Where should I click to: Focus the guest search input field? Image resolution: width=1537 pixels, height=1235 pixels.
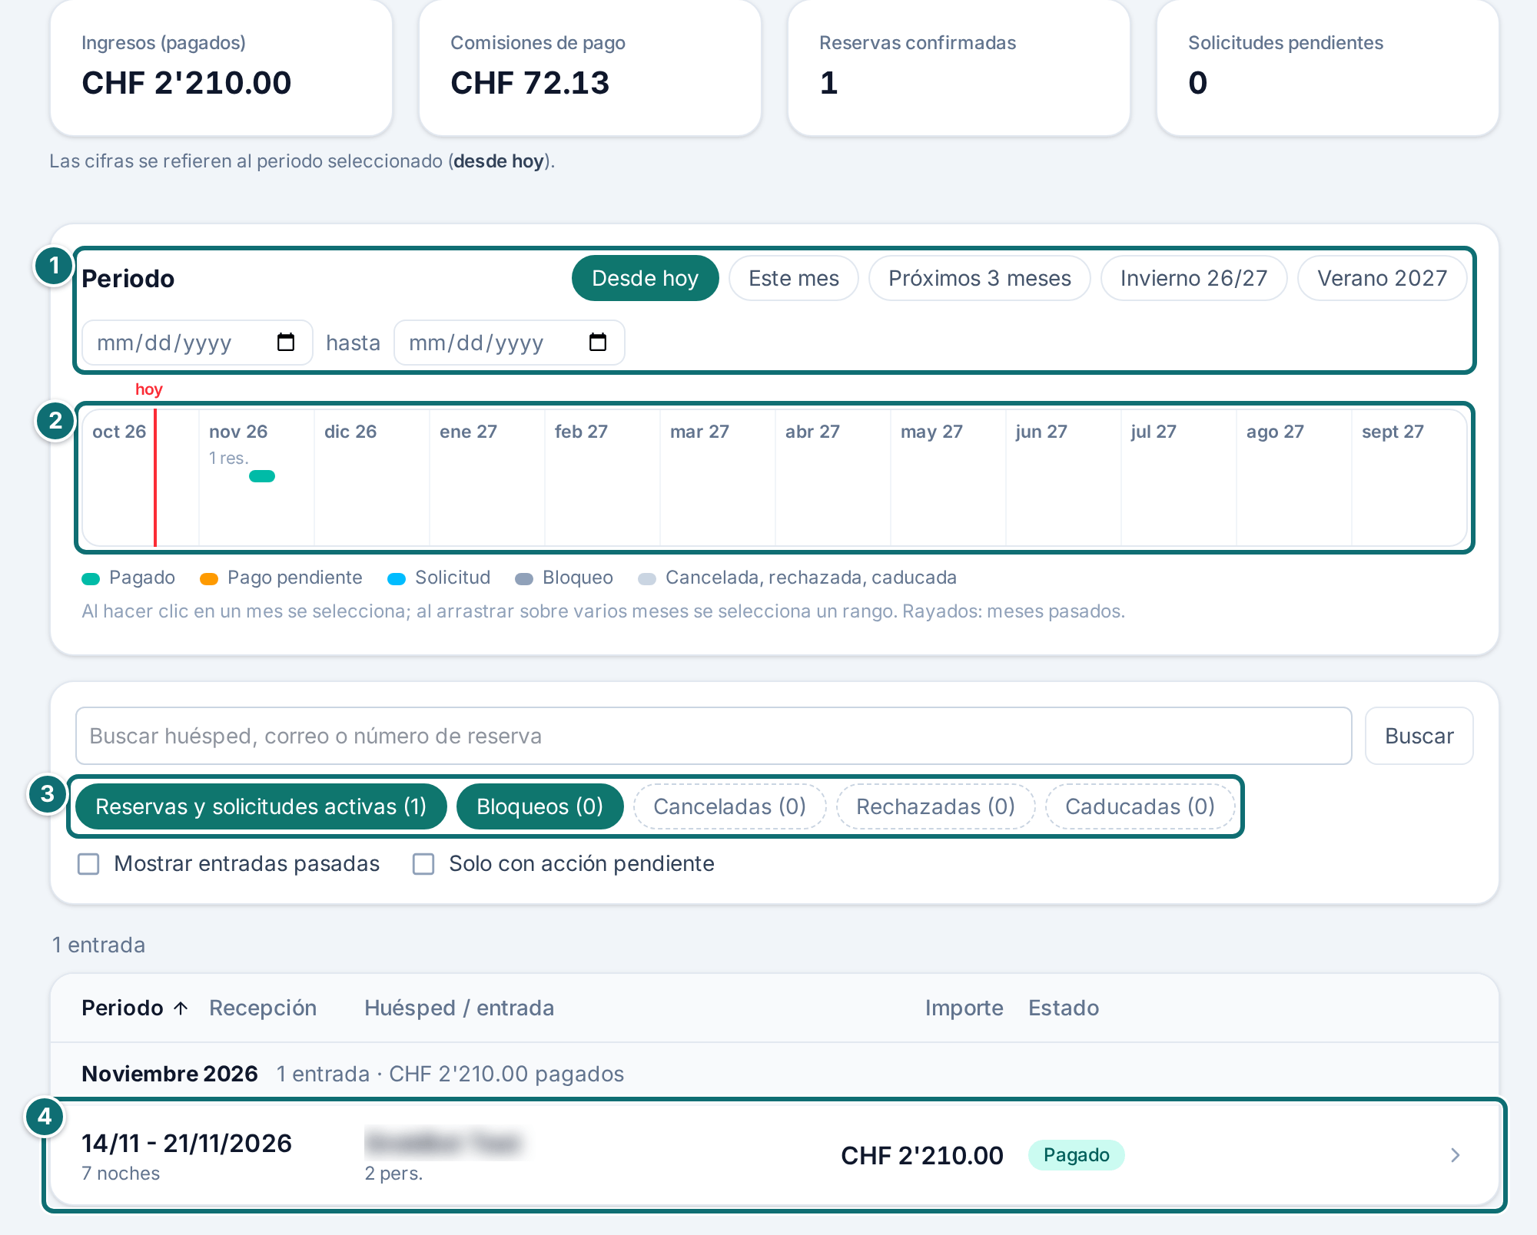click(x=713, y=736)
